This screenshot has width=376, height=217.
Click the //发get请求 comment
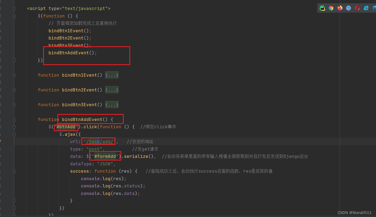pyautogui.click(x=145, y=149)
